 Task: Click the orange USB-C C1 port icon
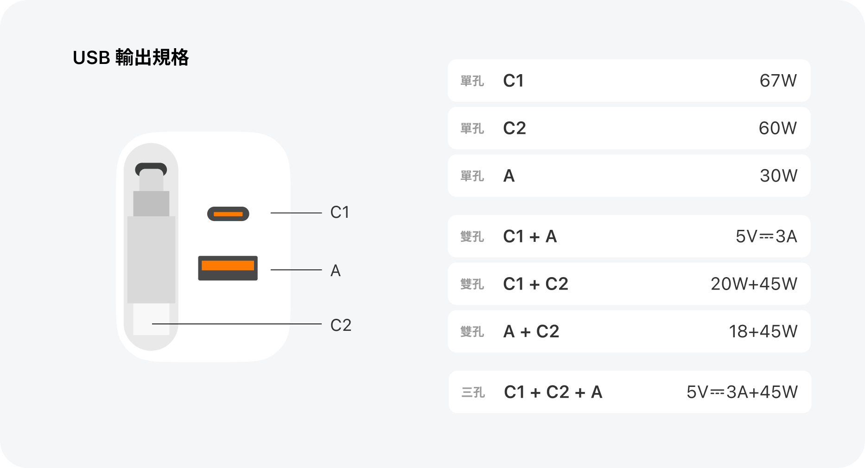pyautogui.click(x=228, y=214)
